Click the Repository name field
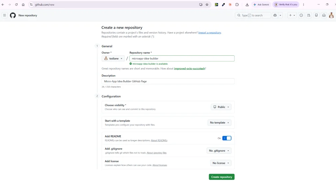The height and width of the screenshot is (188, 336). click(182, 58)
